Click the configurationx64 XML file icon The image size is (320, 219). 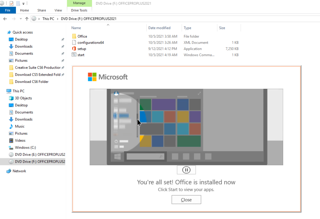click(74, 42)
